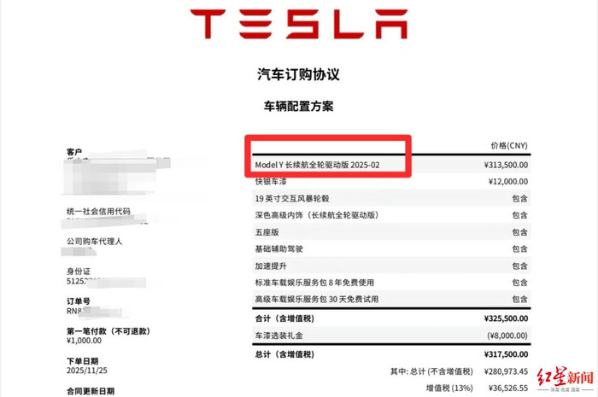This screenshot has height=397, width=598.
Task: Click the ¥12,000.00 paint price
Action: click(x=503, y=182)
